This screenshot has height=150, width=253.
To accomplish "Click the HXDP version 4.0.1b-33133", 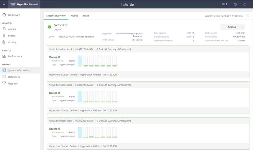I will tap(137, 40).
